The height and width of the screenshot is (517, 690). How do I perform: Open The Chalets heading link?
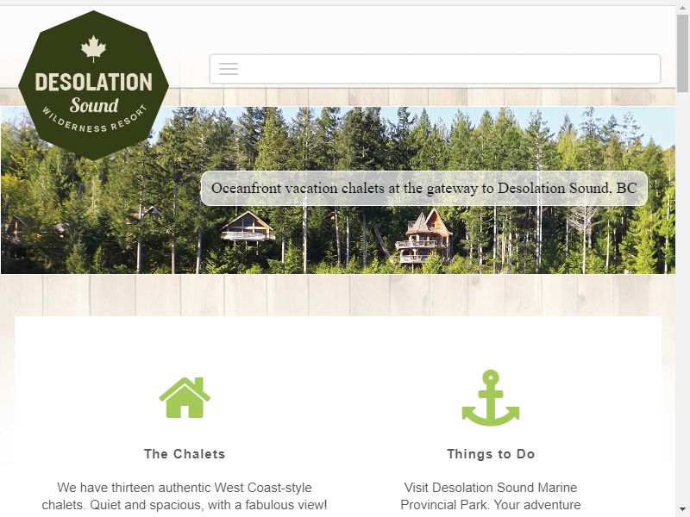(x=185, y=454)
